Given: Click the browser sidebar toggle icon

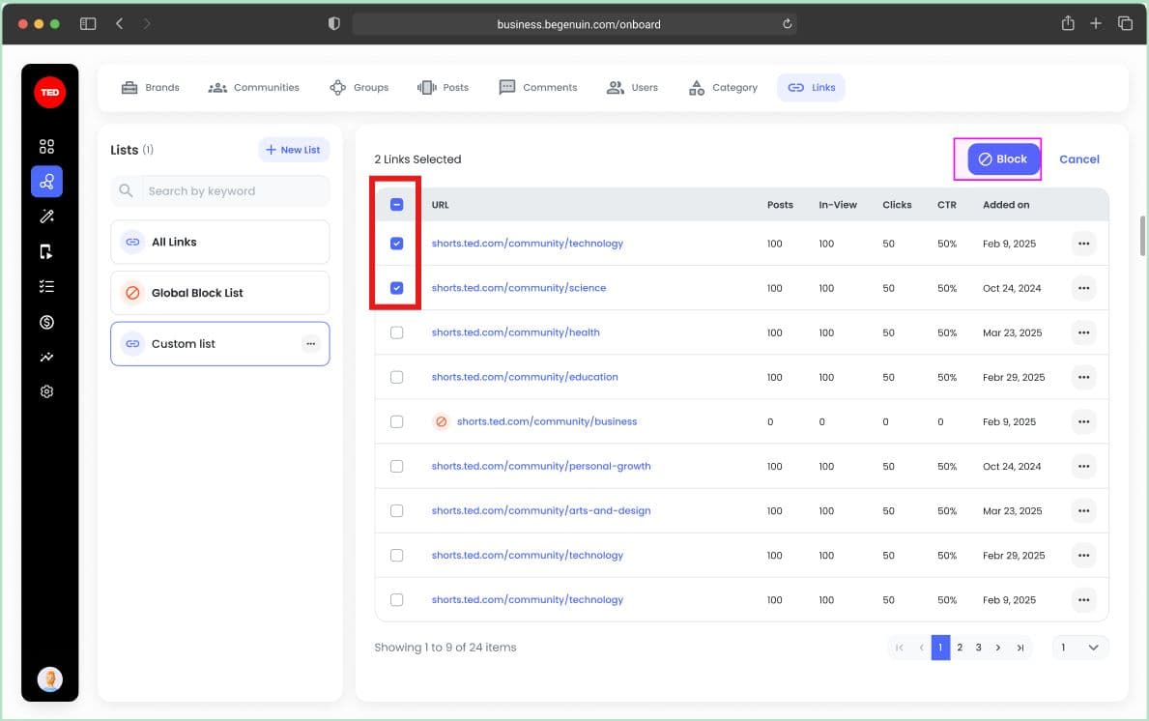Looking at the screenshot, I should tap(88, 24).
